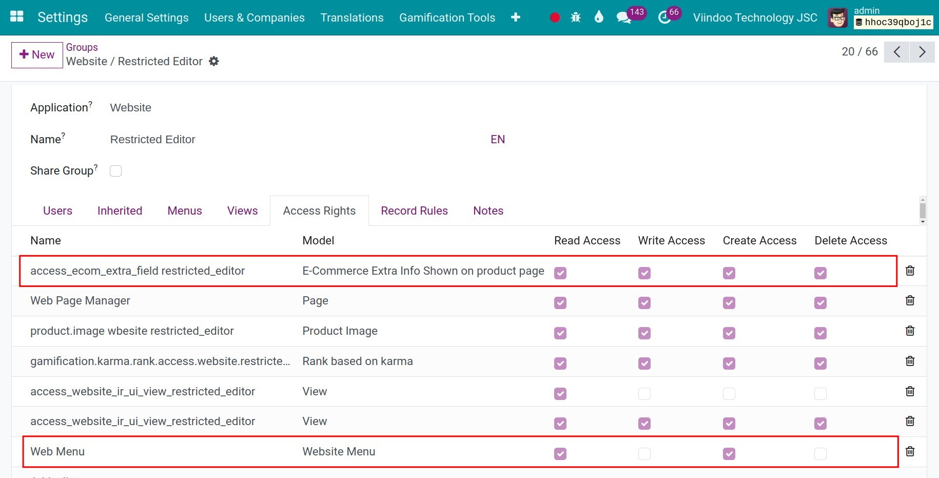Click the plus icon in top menu bar
The image size is (939, 478).
[x=516, y=17]
